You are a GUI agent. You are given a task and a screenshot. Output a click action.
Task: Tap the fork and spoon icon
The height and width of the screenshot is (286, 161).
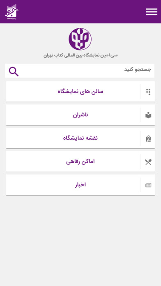(x=148, y=162)
